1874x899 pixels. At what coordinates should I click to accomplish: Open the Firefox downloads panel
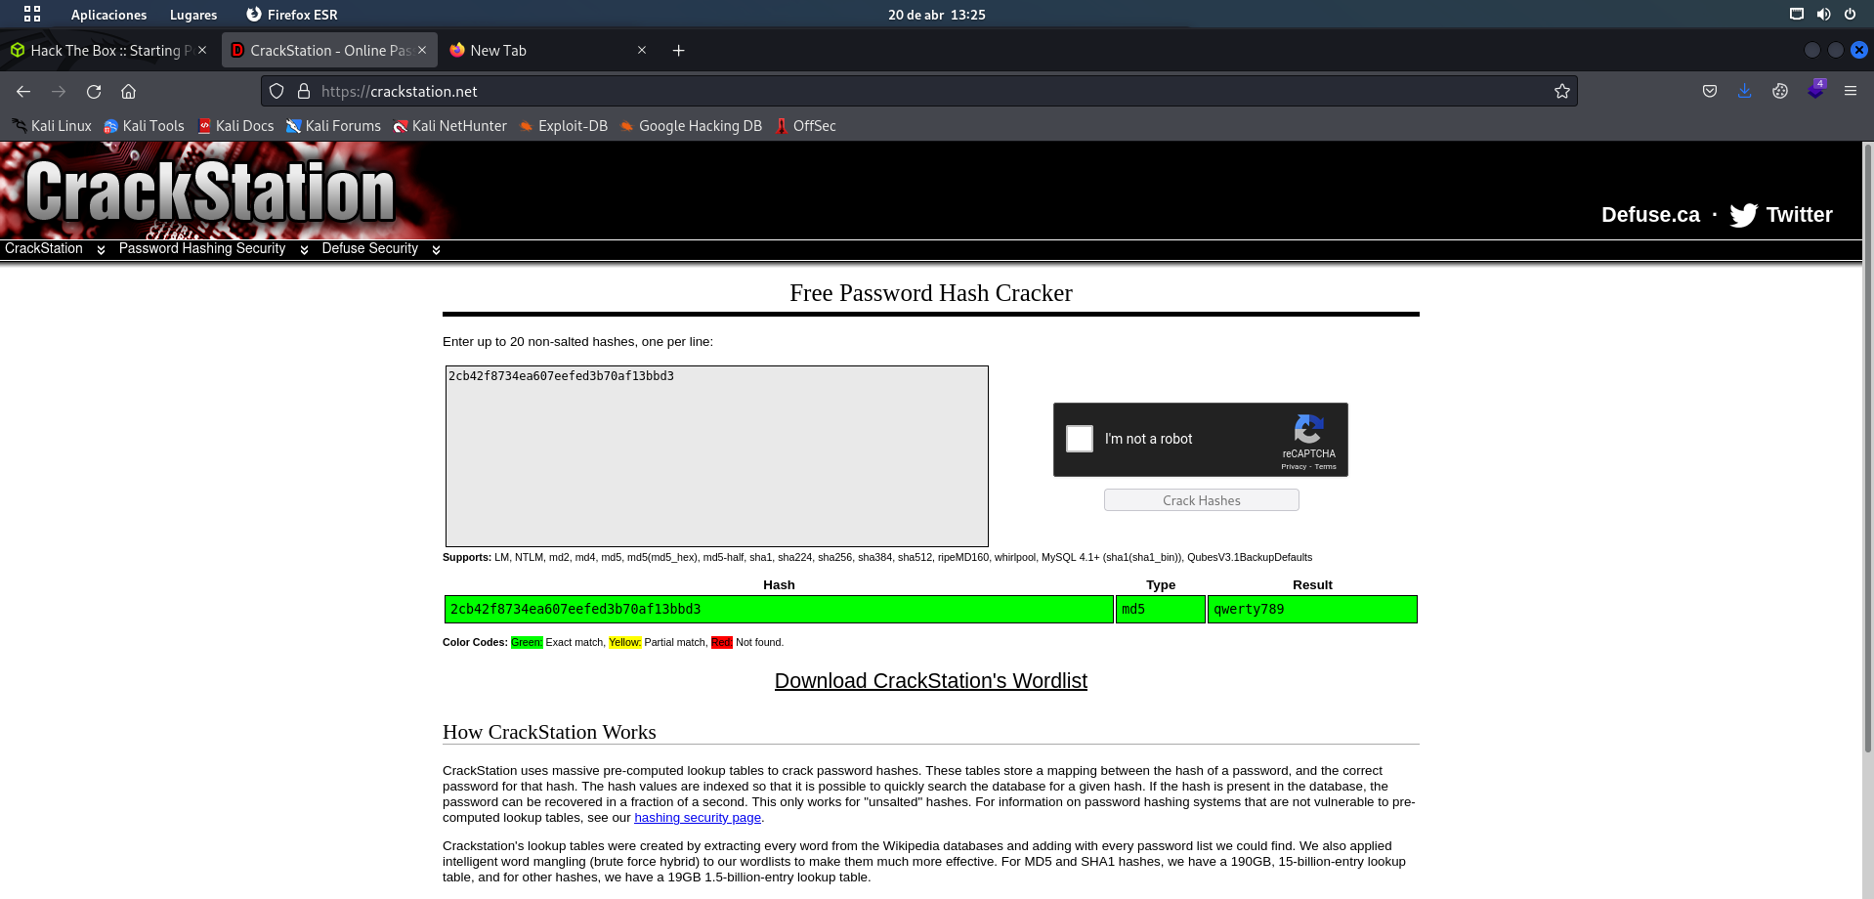(1744, 91)
